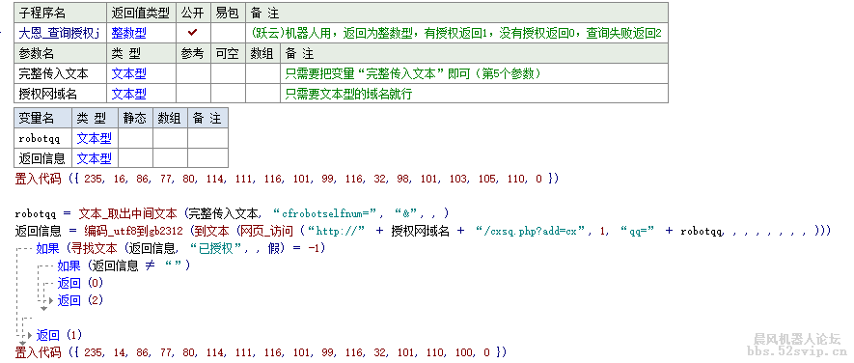Screen dimensions: 854x363
Task: Toggle 可空 cell in 授权网域名 row
Action: 228,94
